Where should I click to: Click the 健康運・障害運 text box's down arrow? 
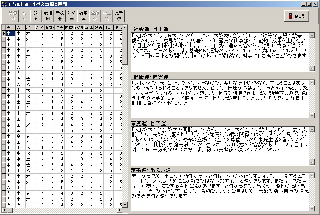tap(312, 115)
